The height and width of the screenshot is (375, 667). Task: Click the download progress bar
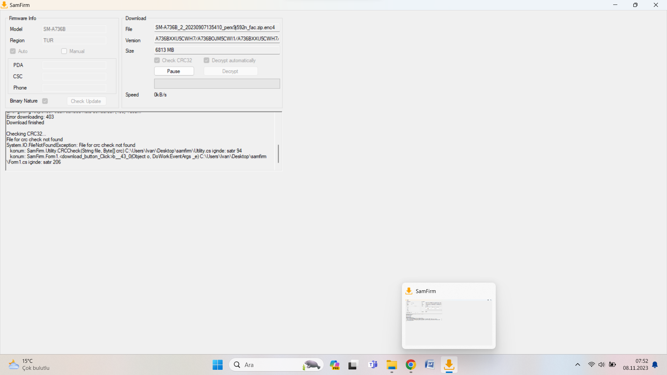click(217, 84)
